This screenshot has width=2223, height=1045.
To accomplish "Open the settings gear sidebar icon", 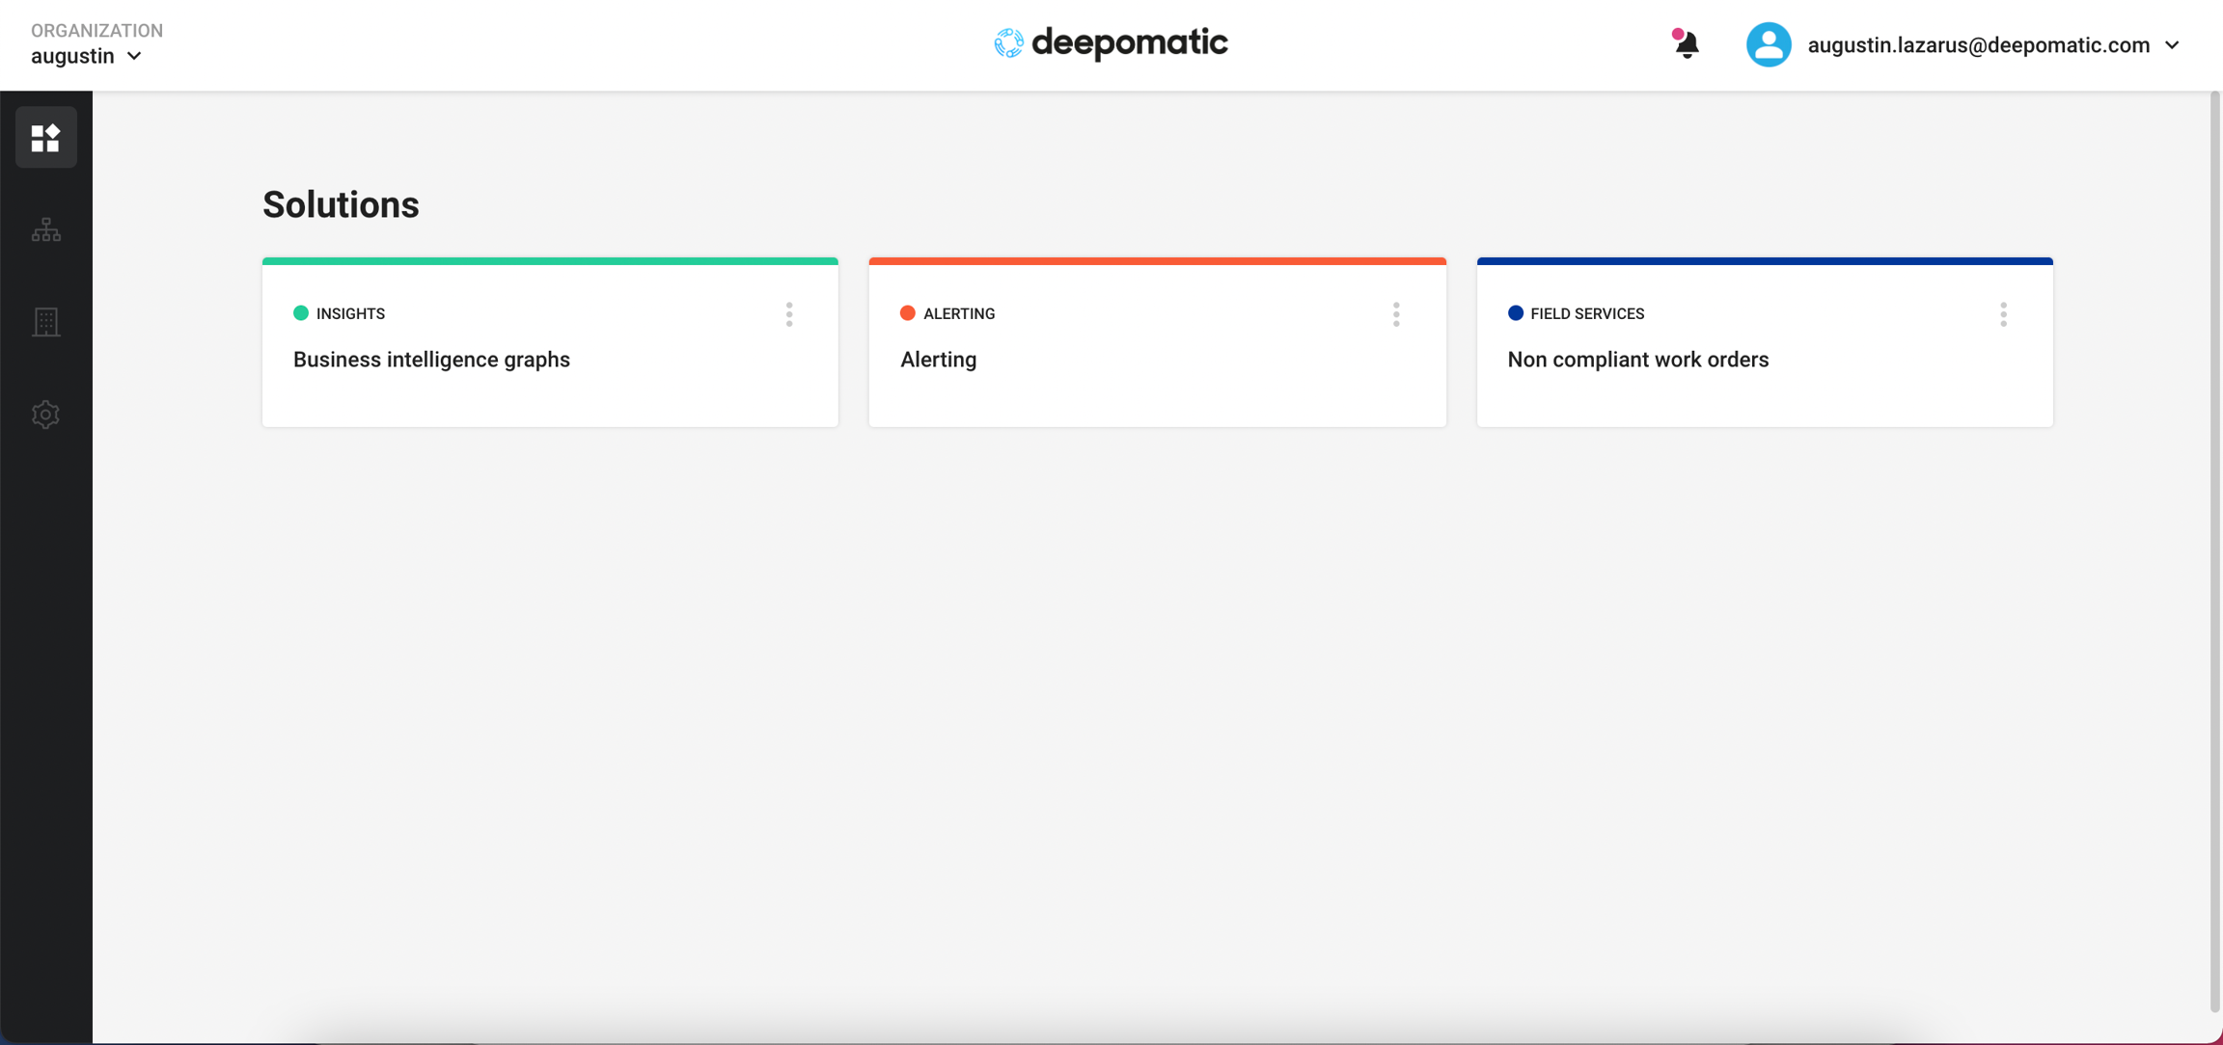I will coord(45,415).
